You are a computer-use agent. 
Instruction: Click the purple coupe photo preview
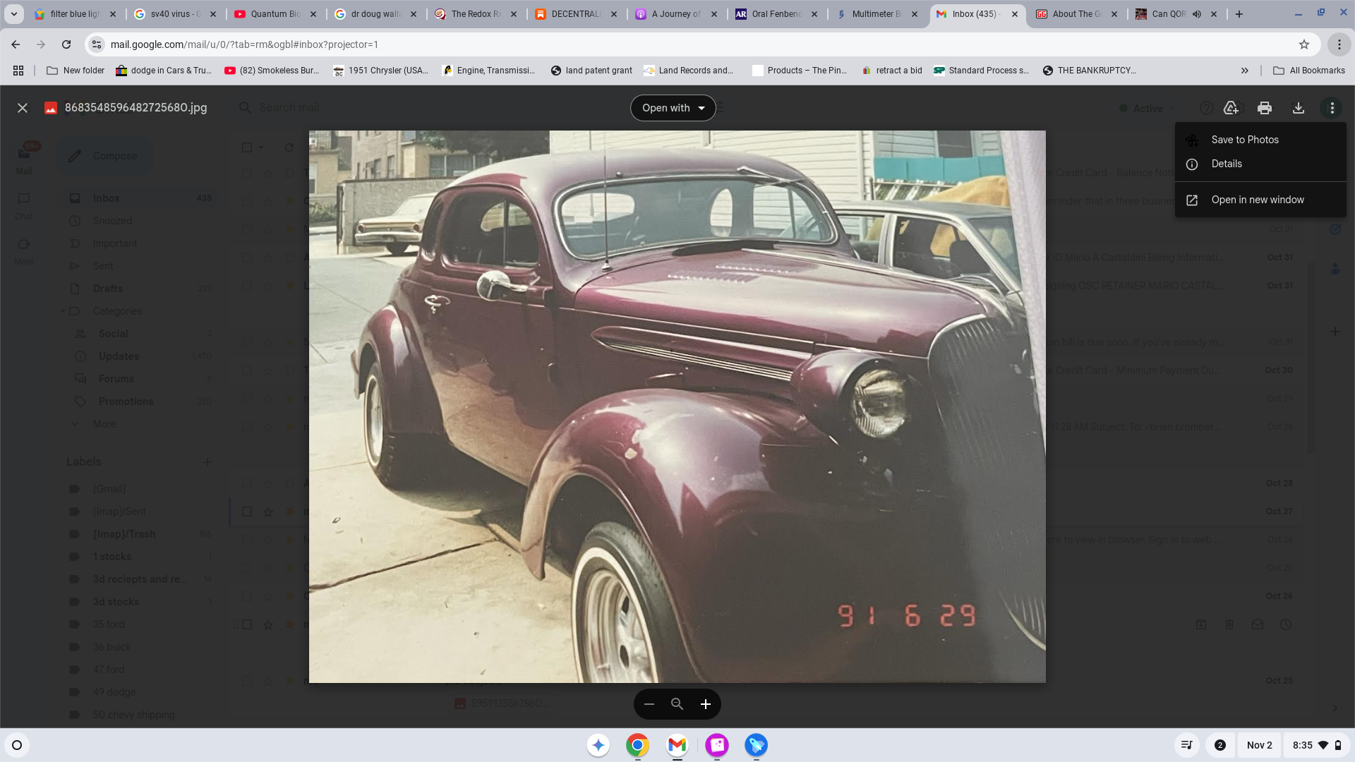click(x=677, y=406)
